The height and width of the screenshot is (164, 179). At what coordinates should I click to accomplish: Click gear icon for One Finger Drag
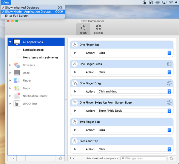pos(169,83)
